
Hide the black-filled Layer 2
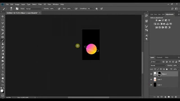pos(151,85)
